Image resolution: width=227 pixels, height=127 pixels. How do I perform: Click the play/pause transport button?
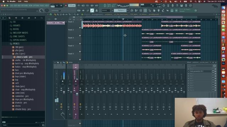[57, 6]
